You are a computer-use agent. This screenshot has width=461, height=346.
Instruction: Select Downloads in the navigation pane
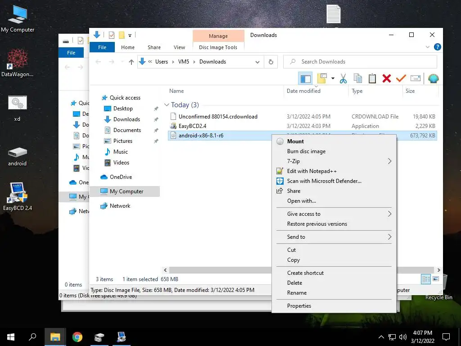coord(127,119)
